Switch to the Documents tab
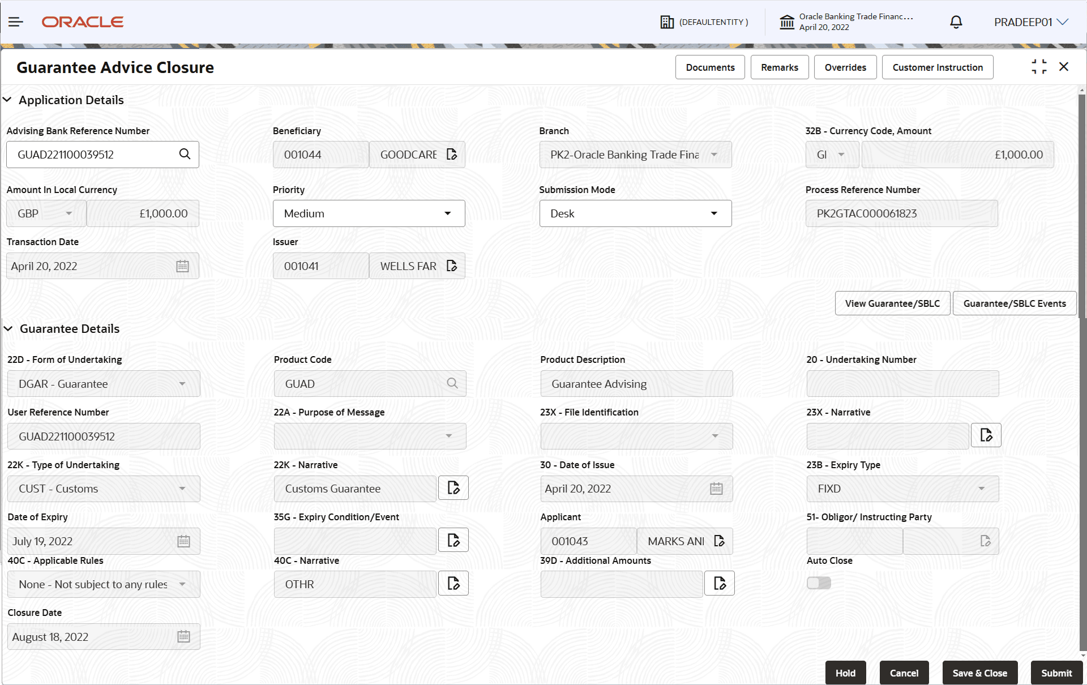1087x685 pixels. point(709,67)
